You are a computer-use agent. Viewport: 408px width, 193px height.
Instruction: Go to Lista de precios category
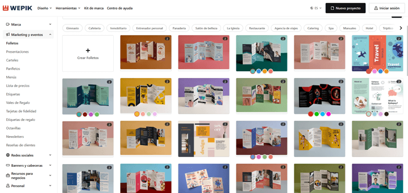tap(17, 86)
